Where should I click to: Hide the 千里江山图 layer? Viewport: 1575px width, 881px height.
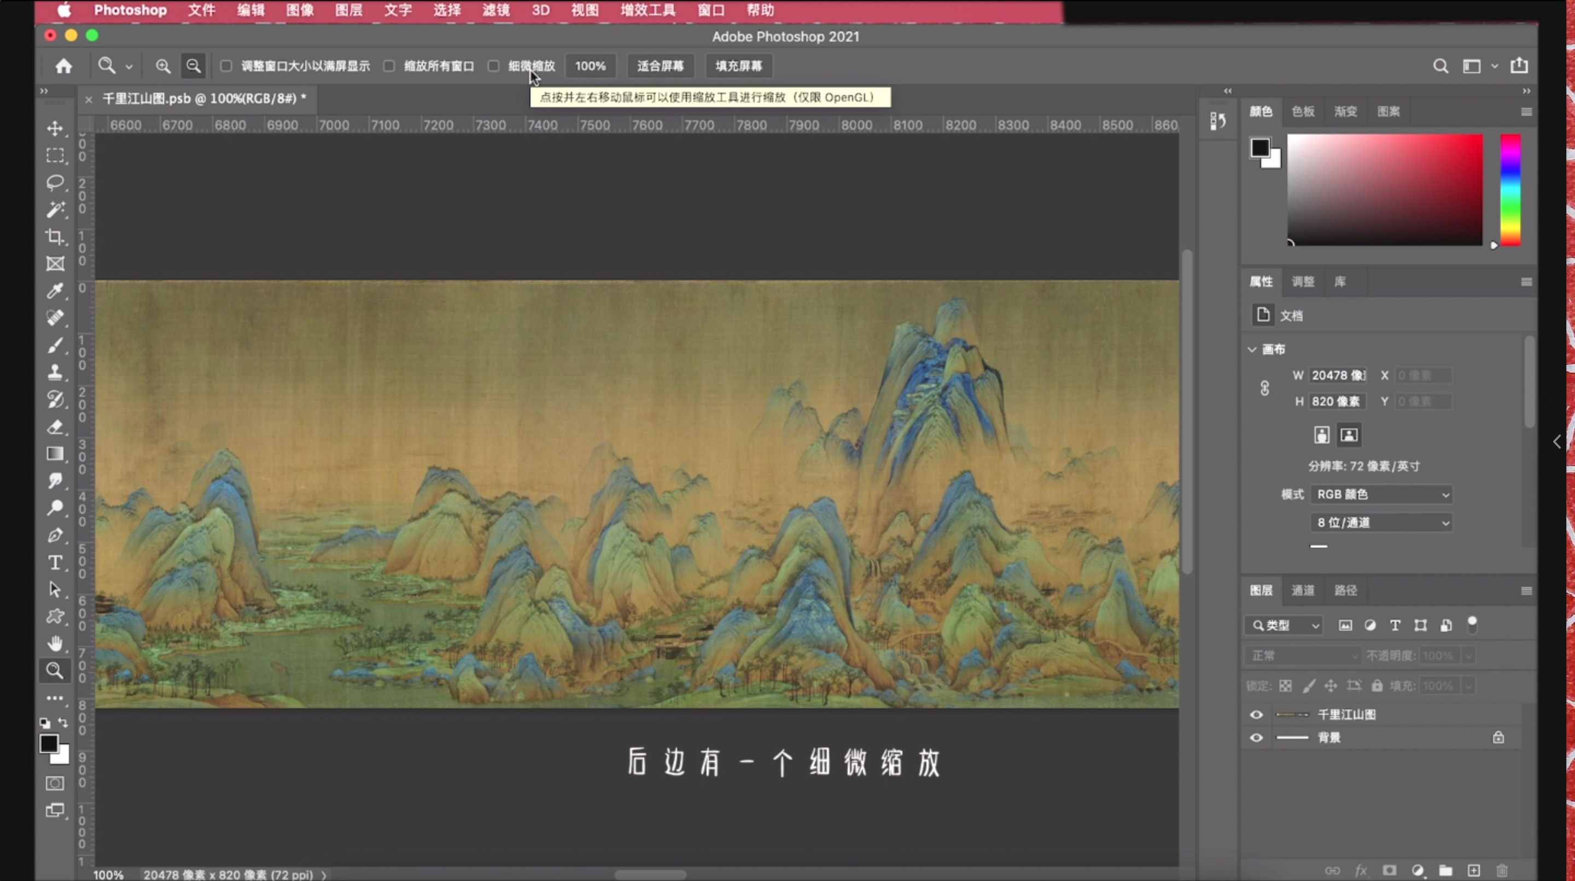click(x=1257, y=714)
